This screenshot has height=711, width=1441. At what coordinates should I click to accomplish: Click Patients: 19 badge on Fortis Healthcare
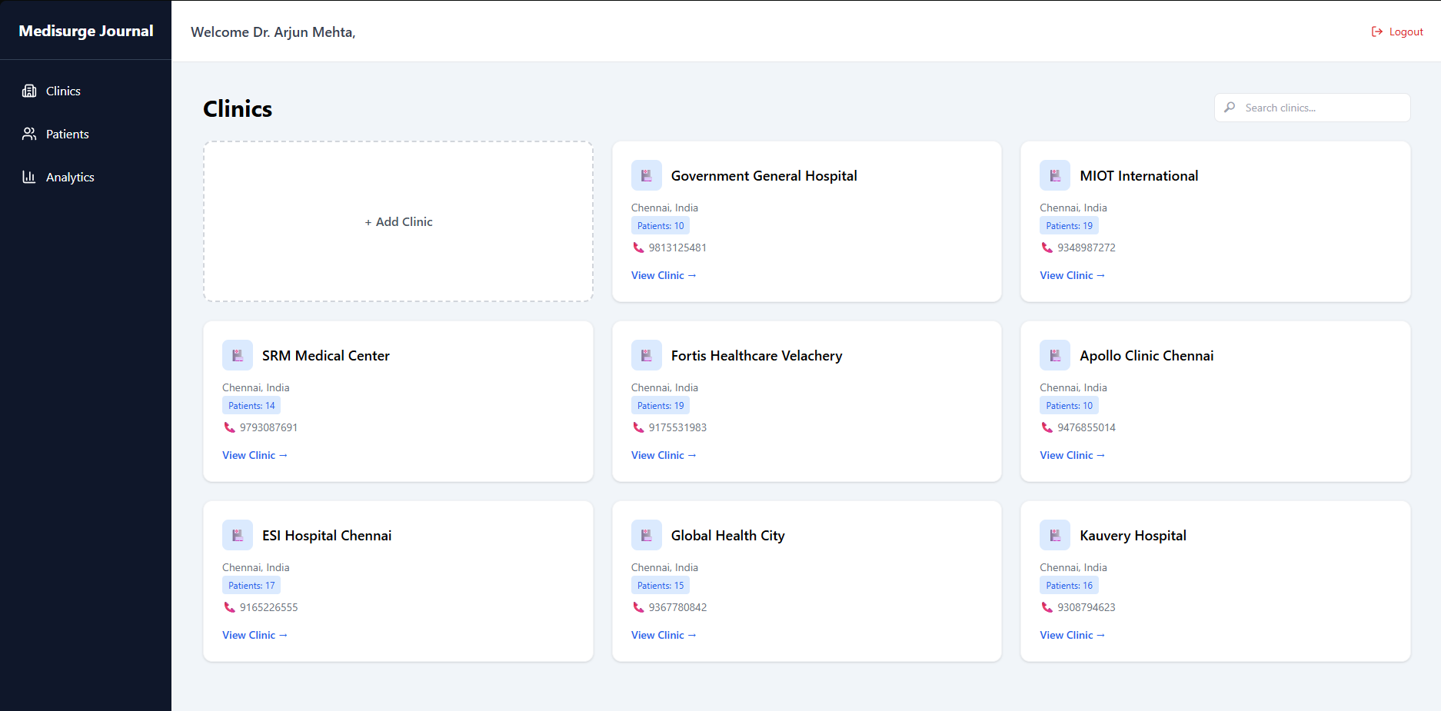(661, 406)
